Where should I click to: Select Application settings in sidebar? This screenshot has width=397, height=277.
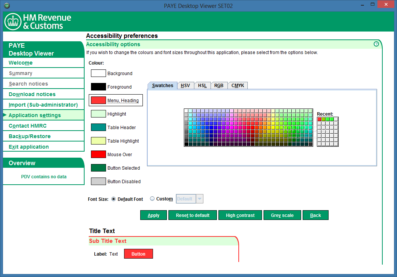pyautogui.click(x=43, y=115)
